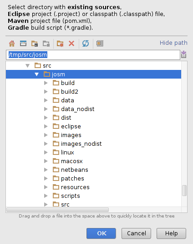Viewport: 193px width, 244px height.
Task: Click inside the /tmp/src/josm path field
Action: (93, 55)
